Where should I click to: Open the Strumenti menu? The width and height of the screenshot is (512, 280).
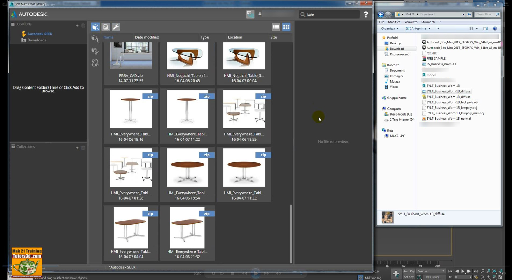tap(428, 22)
